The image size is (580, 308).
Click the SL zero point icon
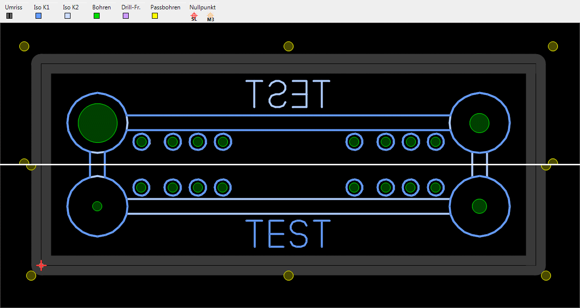pos(194,17)
